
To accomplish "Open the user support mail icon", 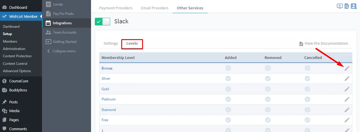I will pyautogui.click(x=354, y=6).
